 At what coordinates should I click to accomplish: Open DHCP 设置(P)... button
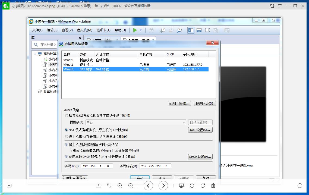200,157
